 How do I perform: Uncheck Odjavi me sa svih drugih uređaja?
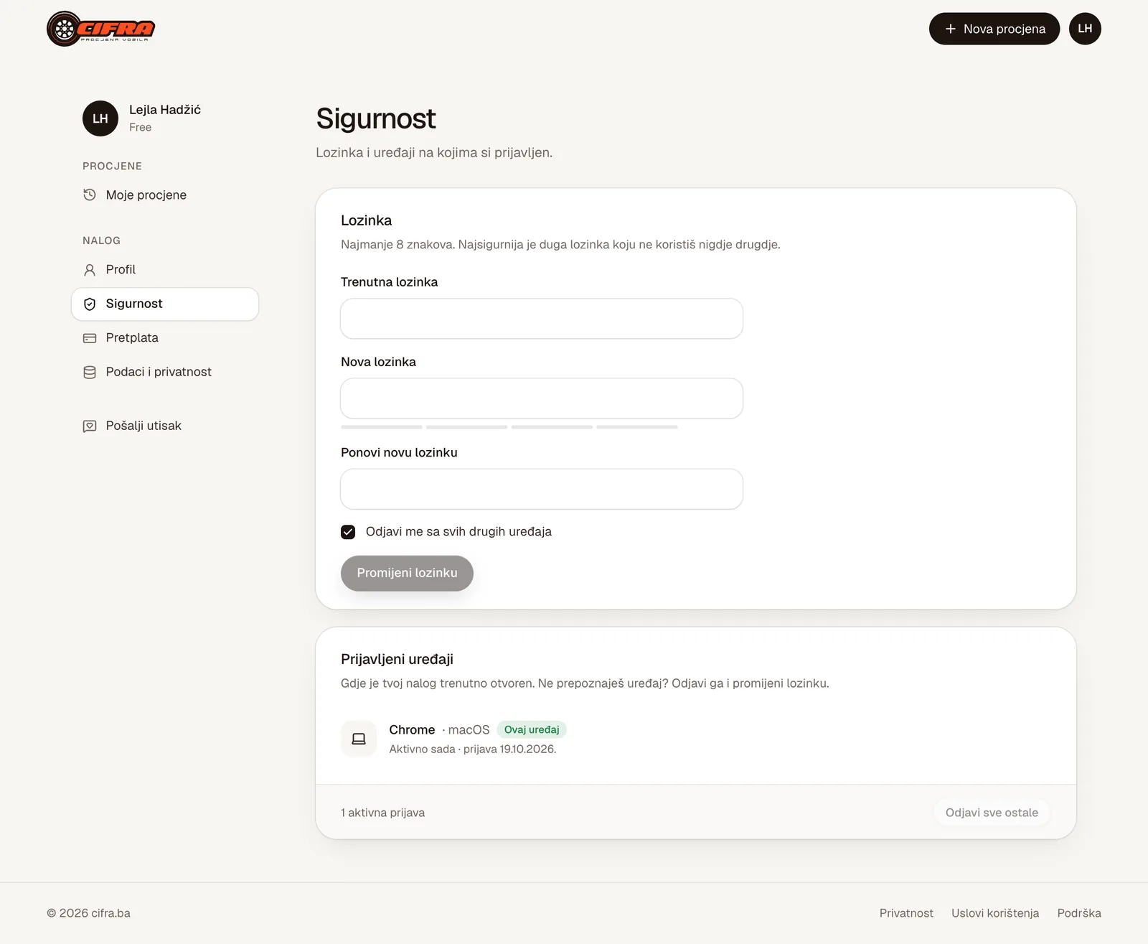coord(348,532)
